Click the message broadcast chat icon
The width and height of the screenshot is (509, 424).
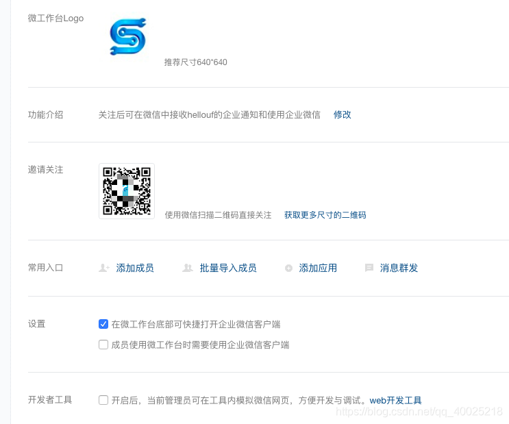[369, 268]
